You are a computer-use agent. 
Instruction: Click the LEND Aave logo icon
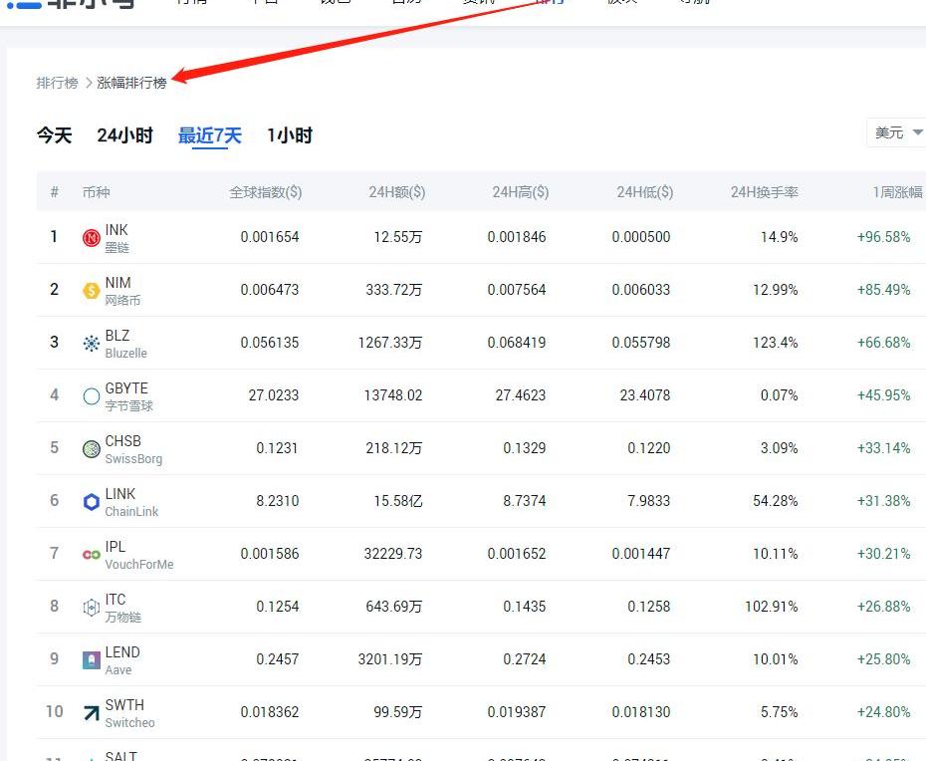coord(91,660)
